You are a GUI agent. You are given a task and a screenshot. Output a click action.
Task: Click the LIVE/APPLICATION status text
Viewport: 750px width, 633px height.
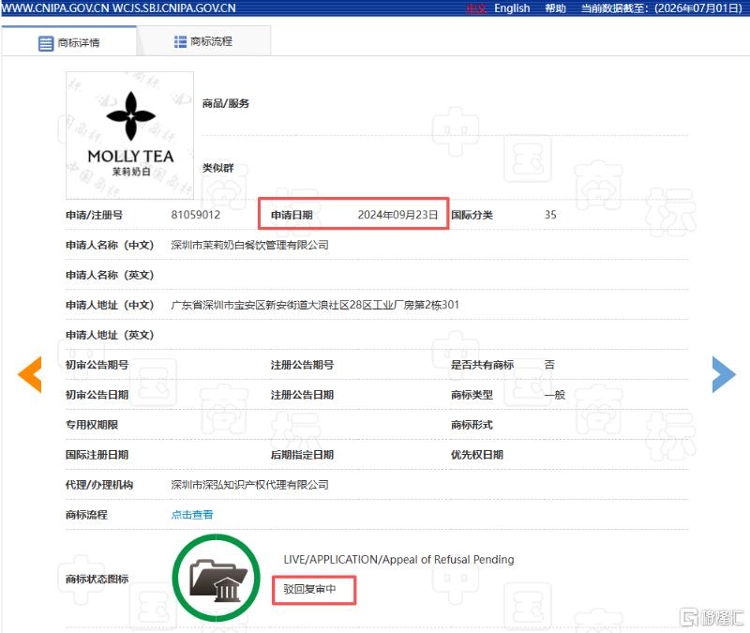point(398,559)
